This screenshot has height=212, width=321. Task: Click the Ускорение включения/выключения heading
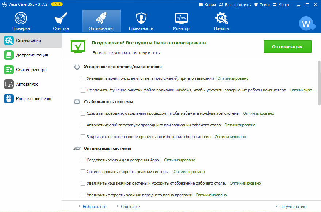(x=123, y=67)
